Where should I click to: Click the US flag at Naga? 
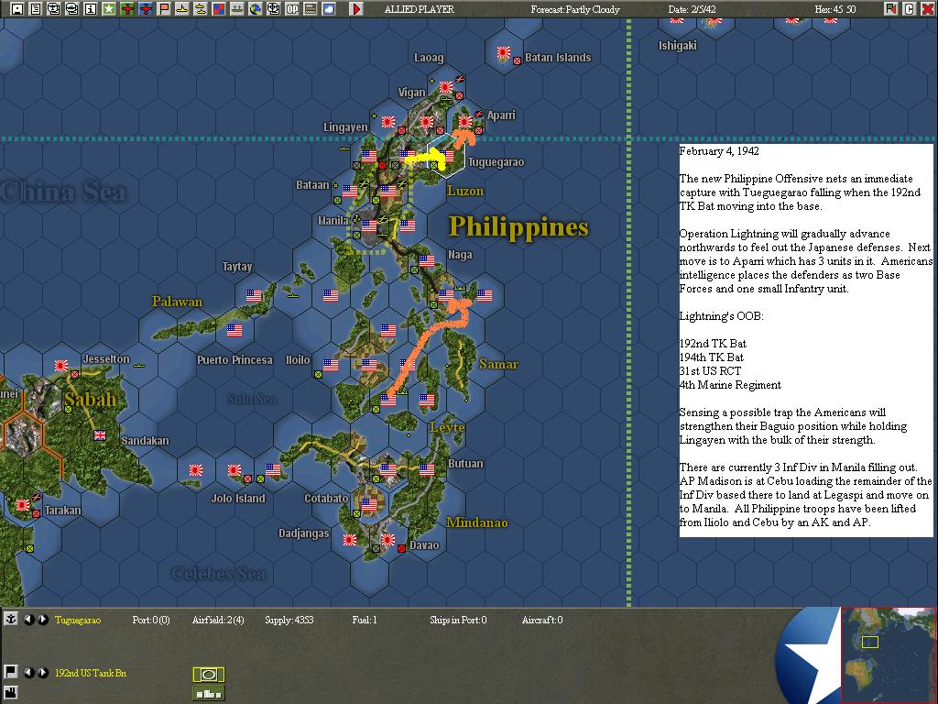click(427, 260)
